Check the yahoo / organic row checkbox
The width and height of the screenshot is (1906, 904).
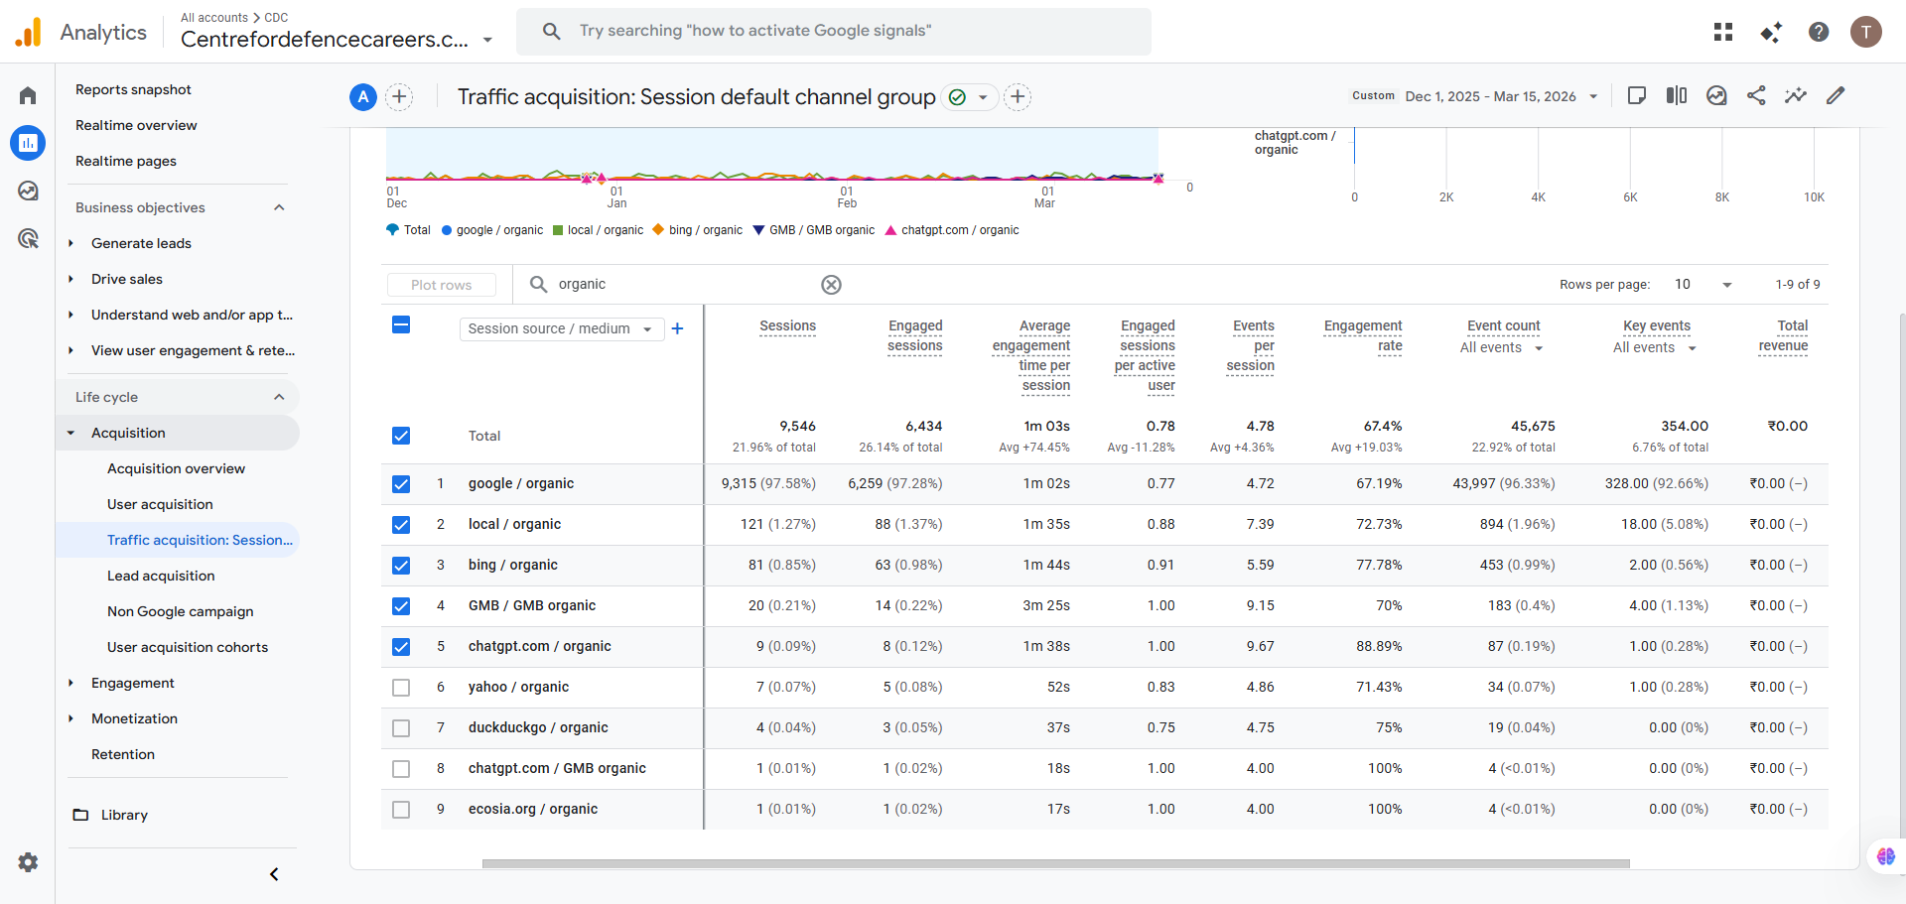click(401, 688)
